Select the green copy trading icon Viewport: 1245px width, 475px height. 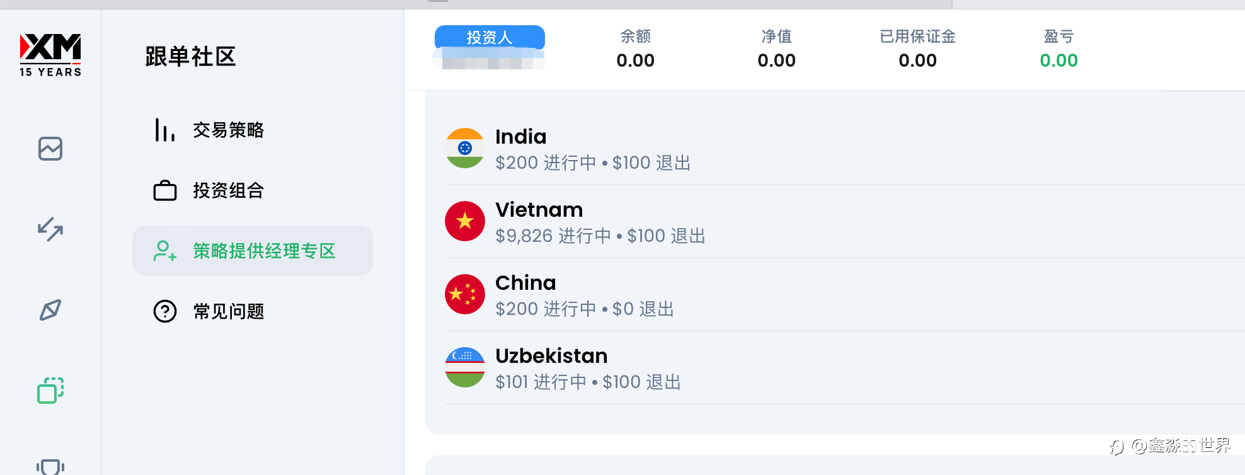point(50,391)
